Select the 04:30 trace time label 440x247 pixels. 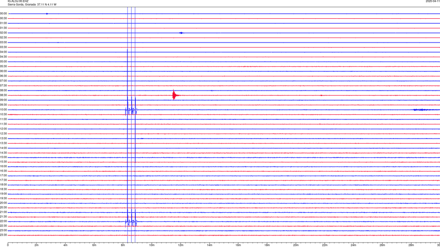coord(3,57)
